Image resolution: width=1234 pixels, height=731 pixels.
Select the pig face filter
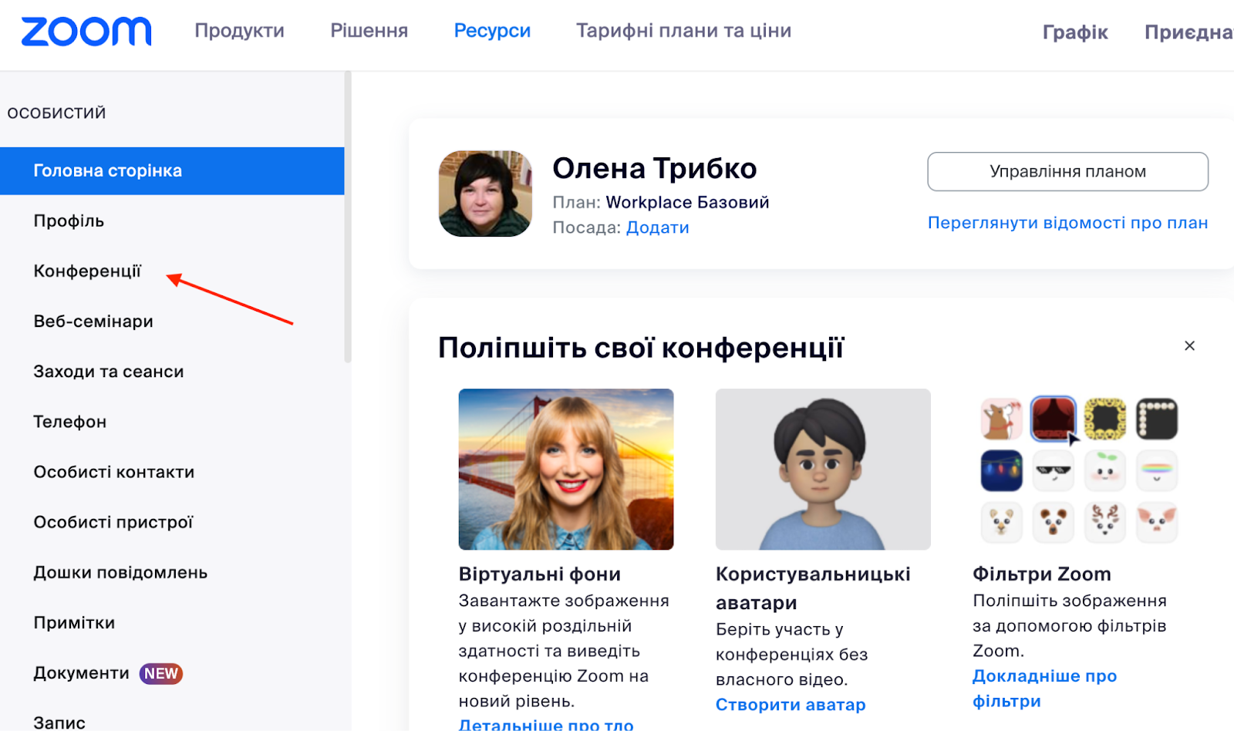click(x=1157, y=522)
